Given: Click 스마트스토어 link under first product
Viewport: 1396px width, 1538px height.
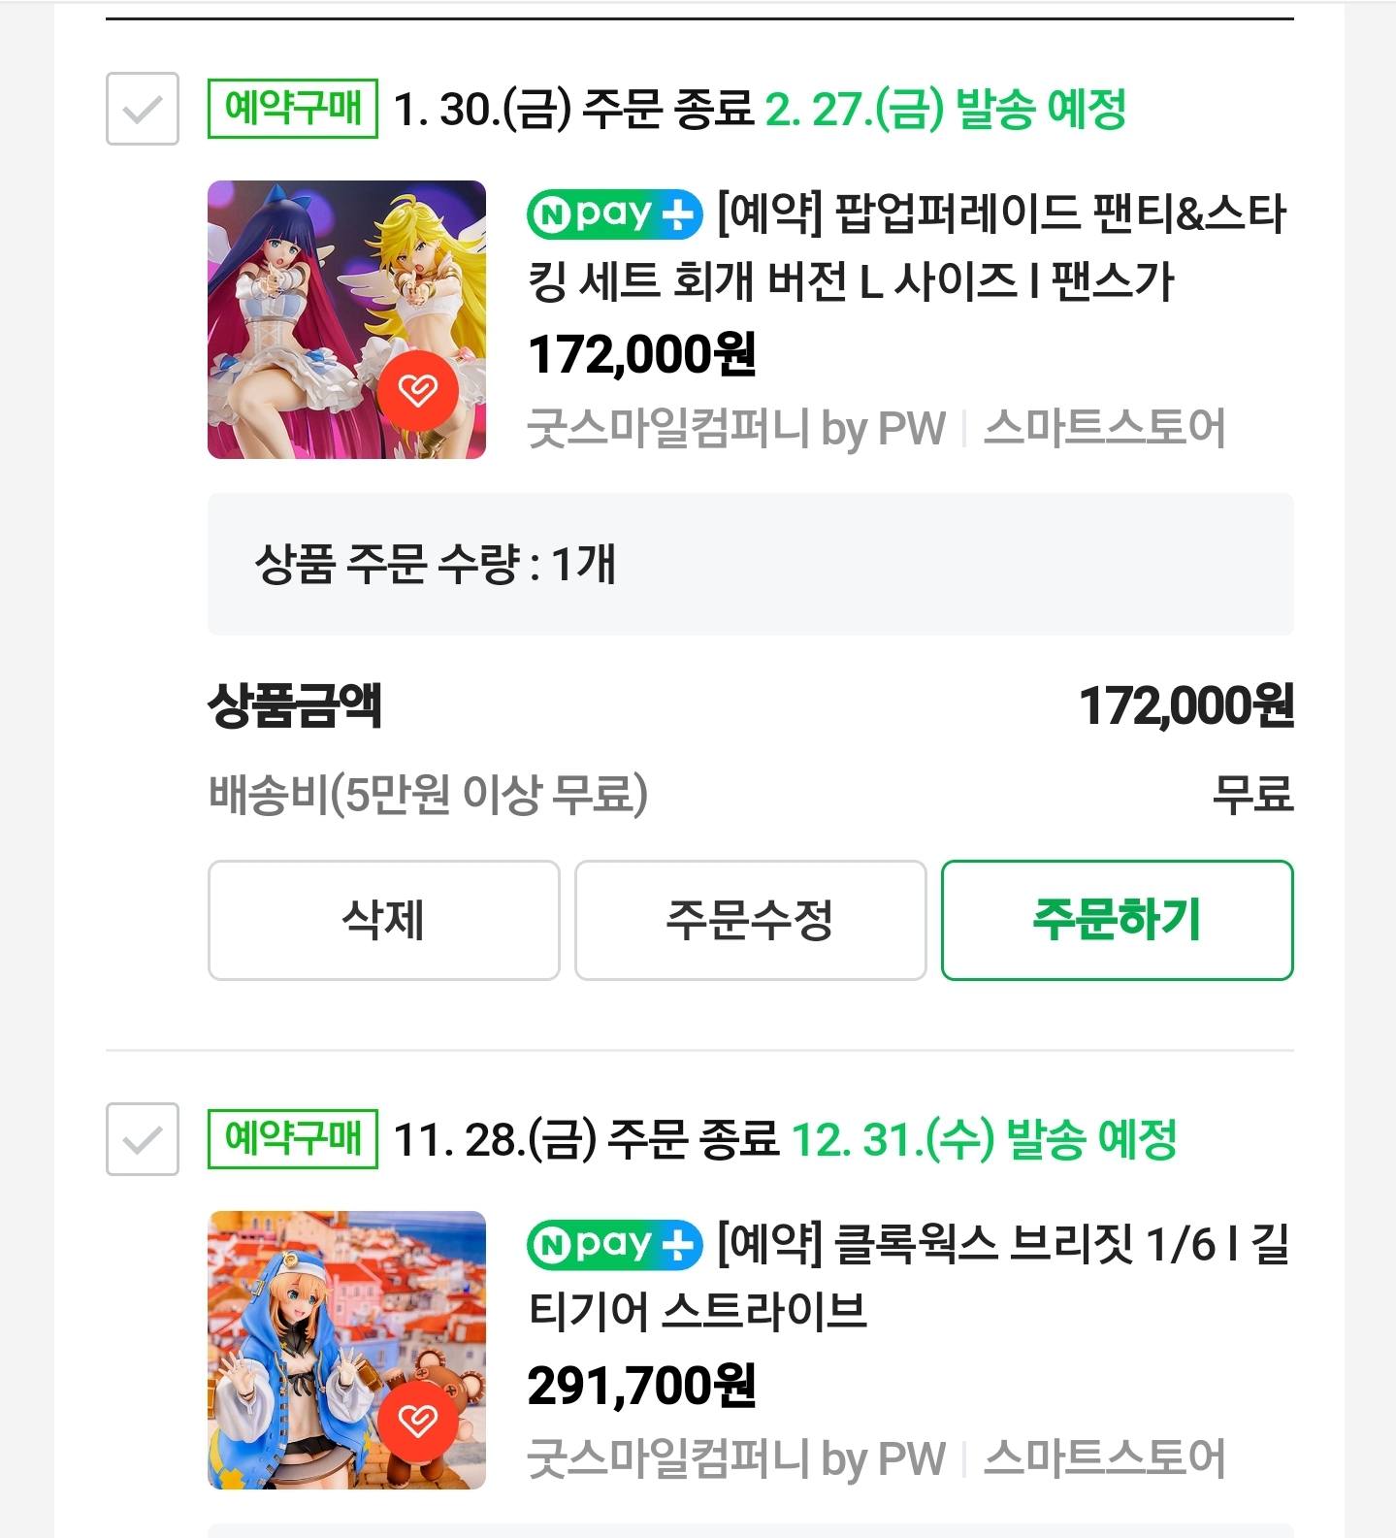Looking at the screenshot, I should (x=1104, y=429).
